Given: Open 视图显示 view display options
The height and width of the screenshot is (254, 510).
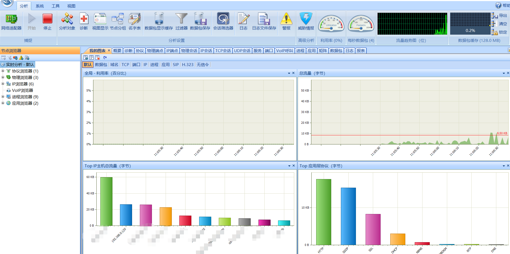Looking at the screenshot, I should 100,22.
